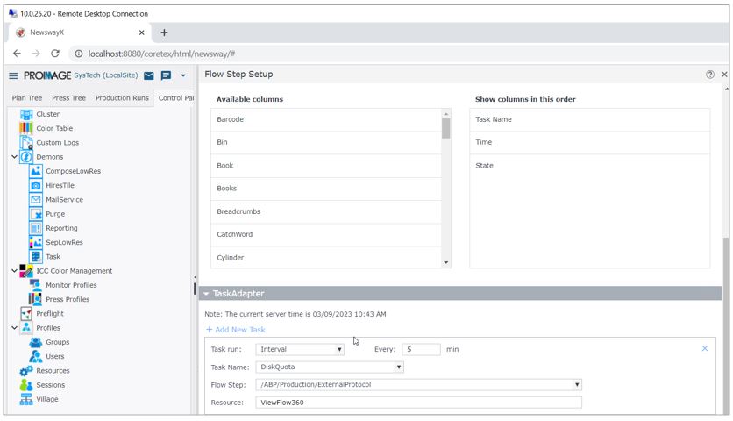Screen dimensions: 733x421
Task: Open the chat message icon in header
Action: 166,76
